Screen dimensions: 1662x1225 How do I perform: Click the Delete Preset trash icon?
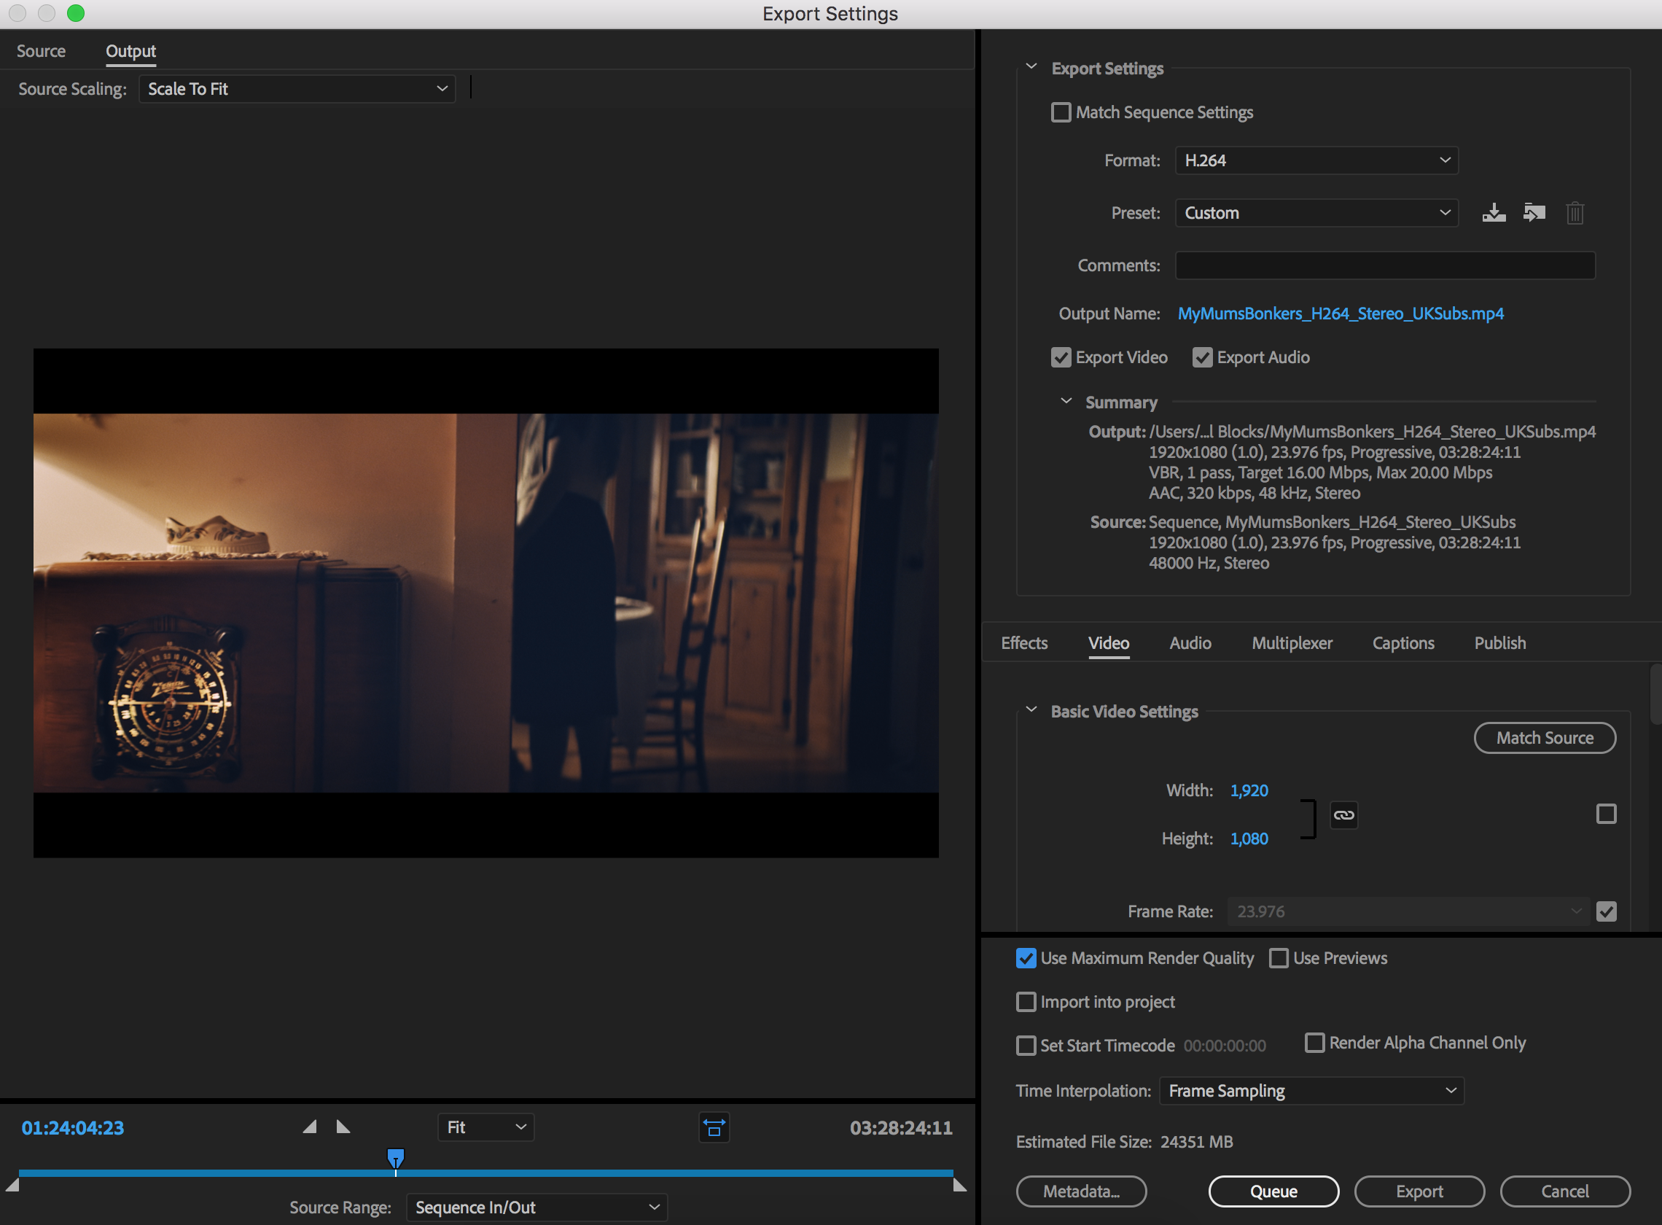click(x=1575, y=213)
